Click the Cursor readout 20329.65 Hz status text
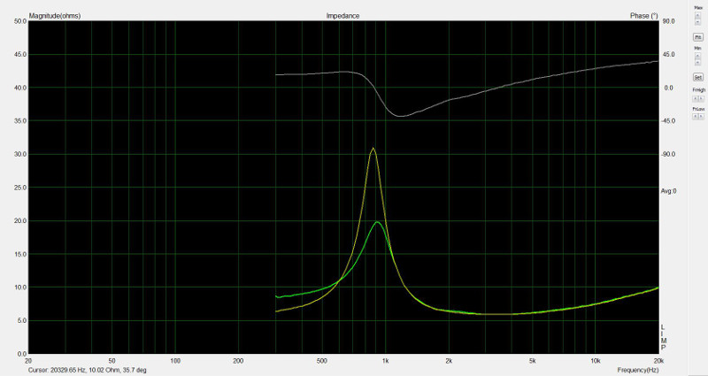This screenshot has height=376, width=708. coord(87,370)
